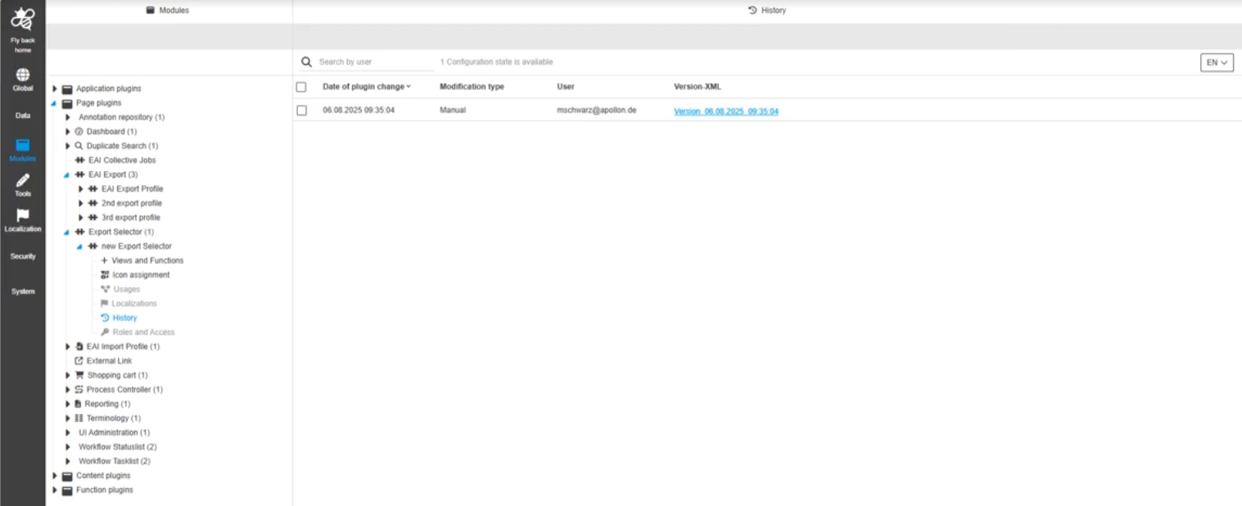This screenshot has width=1242, height=506.
Task: Collapse the Page plugins folder
Action: pos(55,103)
